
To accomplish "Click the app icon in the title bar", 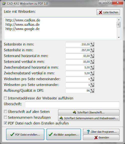I will pyautogui.click(x=4, y=3).
